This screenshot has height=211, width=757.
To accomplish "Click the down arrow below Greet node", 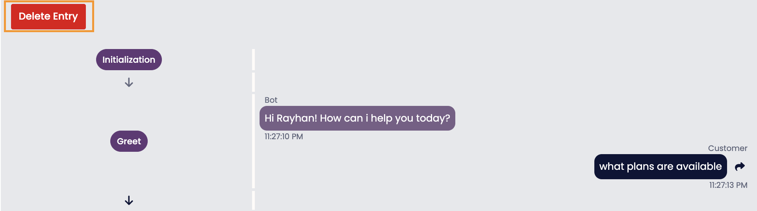I will (x=129, y=201).
